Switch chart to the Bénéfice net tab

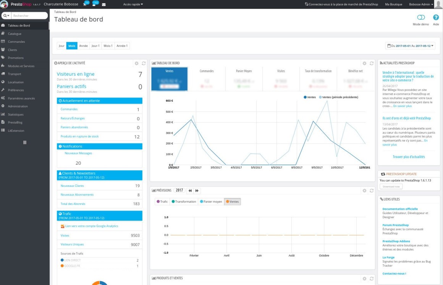[x=355, y=79]
